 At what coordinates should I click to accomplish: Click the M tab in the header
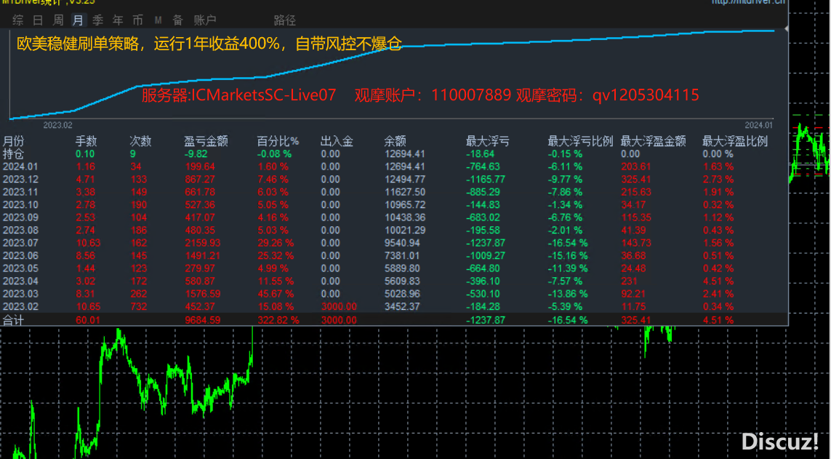click(158, 20)
